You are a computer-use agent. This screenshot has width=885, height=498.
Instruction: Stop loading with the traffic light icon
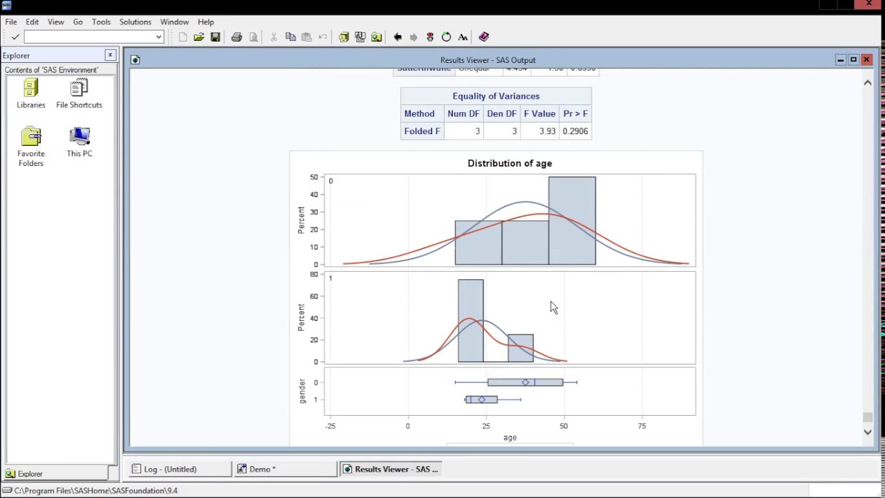(430, 37)
